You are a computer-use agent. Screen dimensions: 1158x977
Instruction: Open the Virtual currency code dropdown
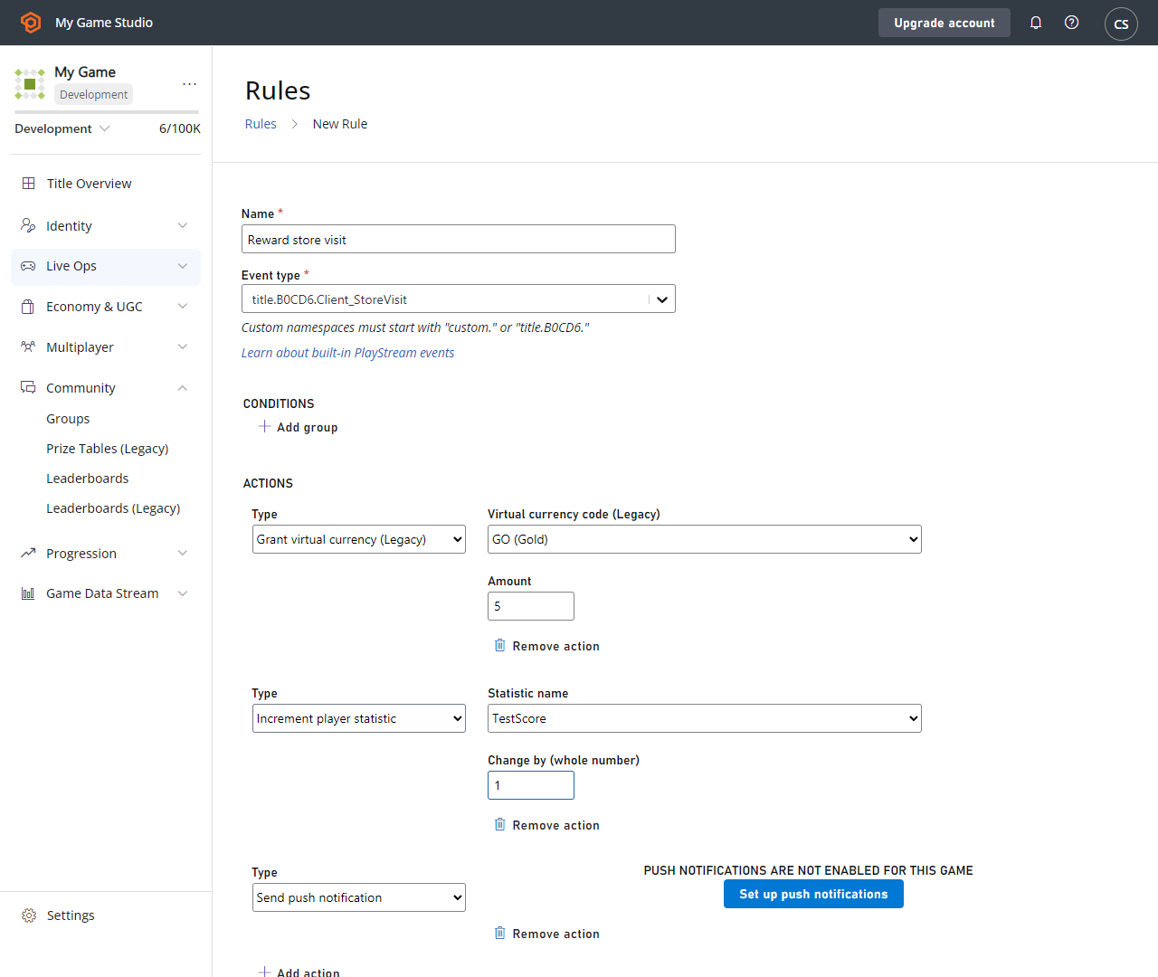[705, 539]
